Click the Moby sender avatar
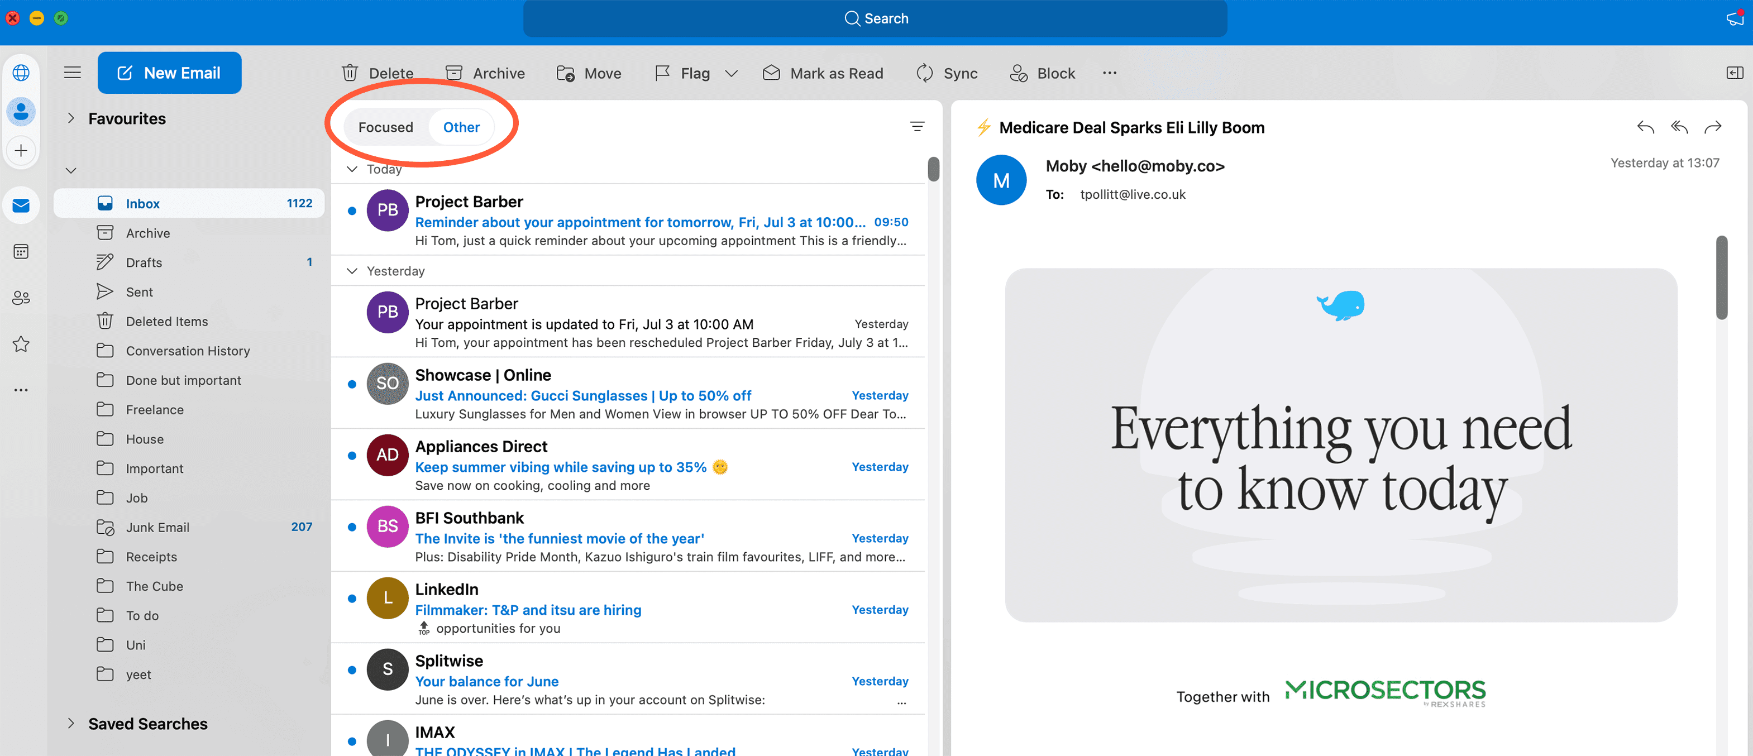This screenshot has height=756, width=1753. (x=1001, y=180)
